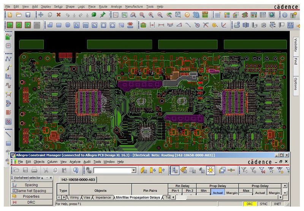Switch to the Vias worksheet tab

87,197
